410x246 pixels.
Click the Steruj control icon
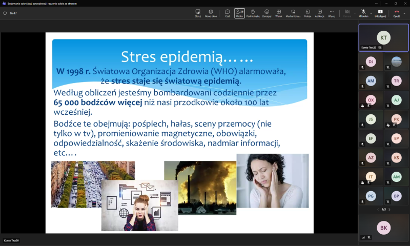[x=198, y=13]
